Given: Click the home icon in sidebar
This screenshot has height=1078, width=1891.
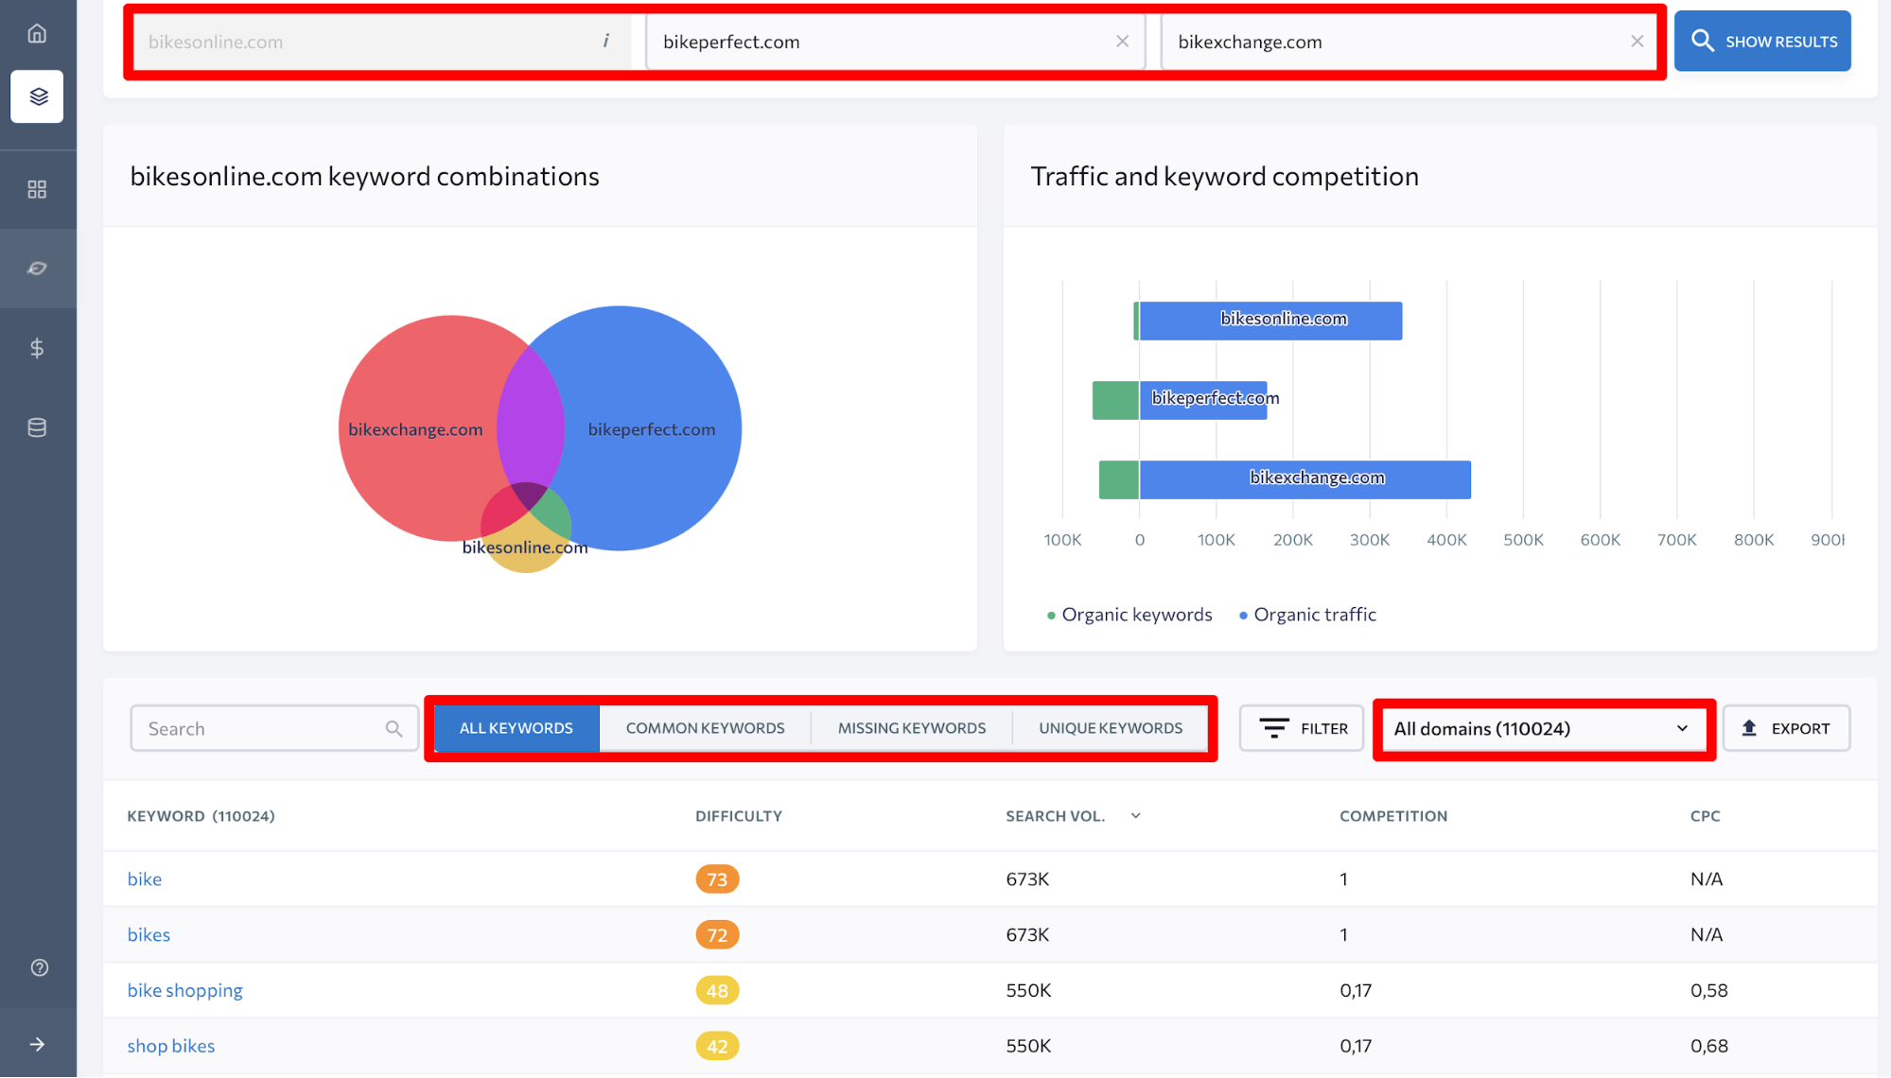Looking at the screenshot, I should point(37,34).
